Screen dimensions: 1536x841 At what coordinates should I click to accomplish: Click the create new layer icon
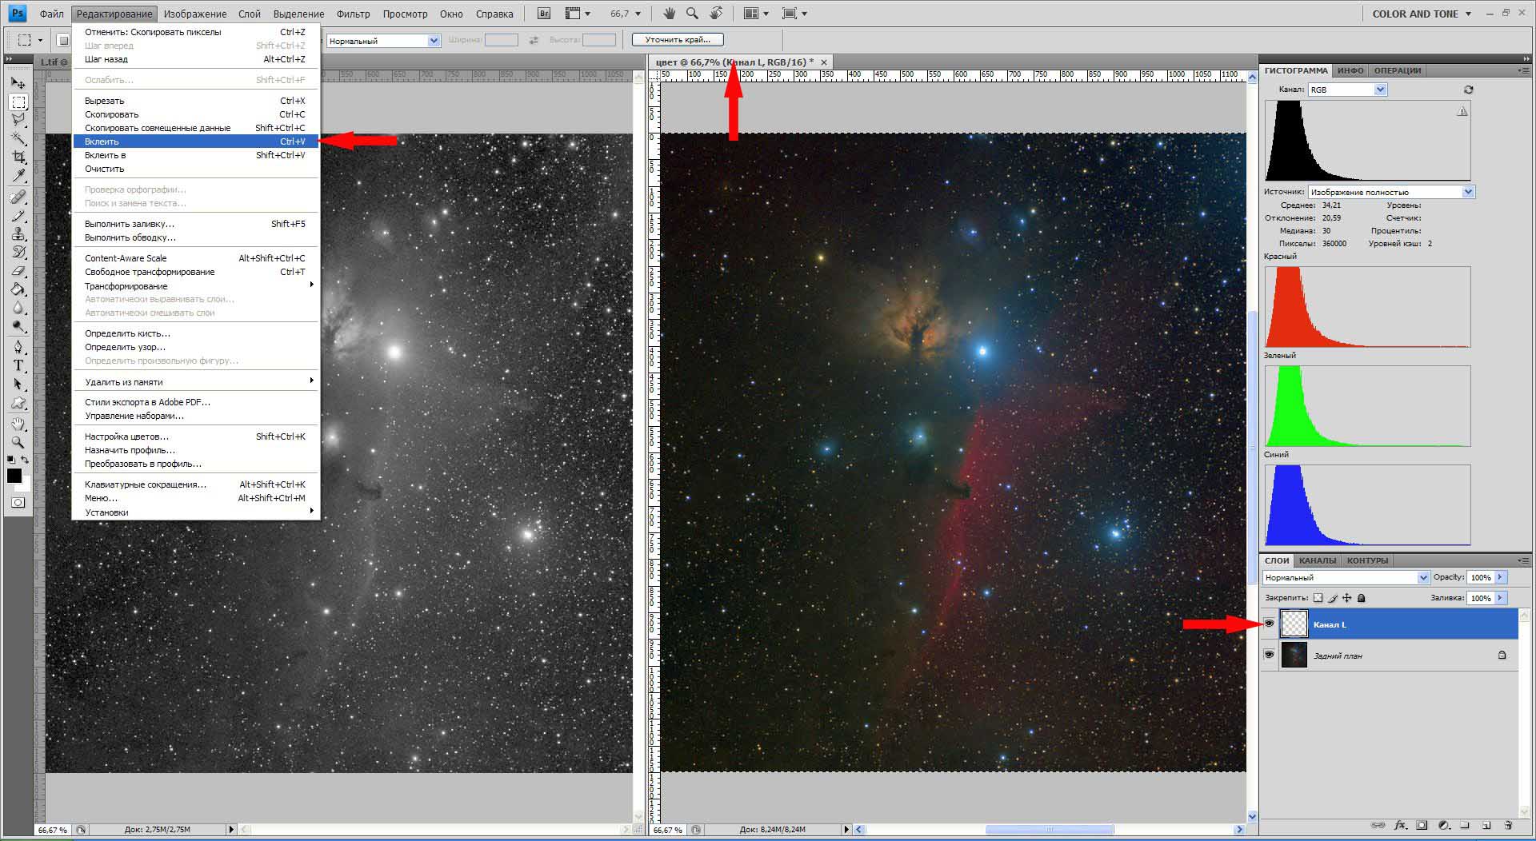pyautogui.click(x=1486, y=825)
